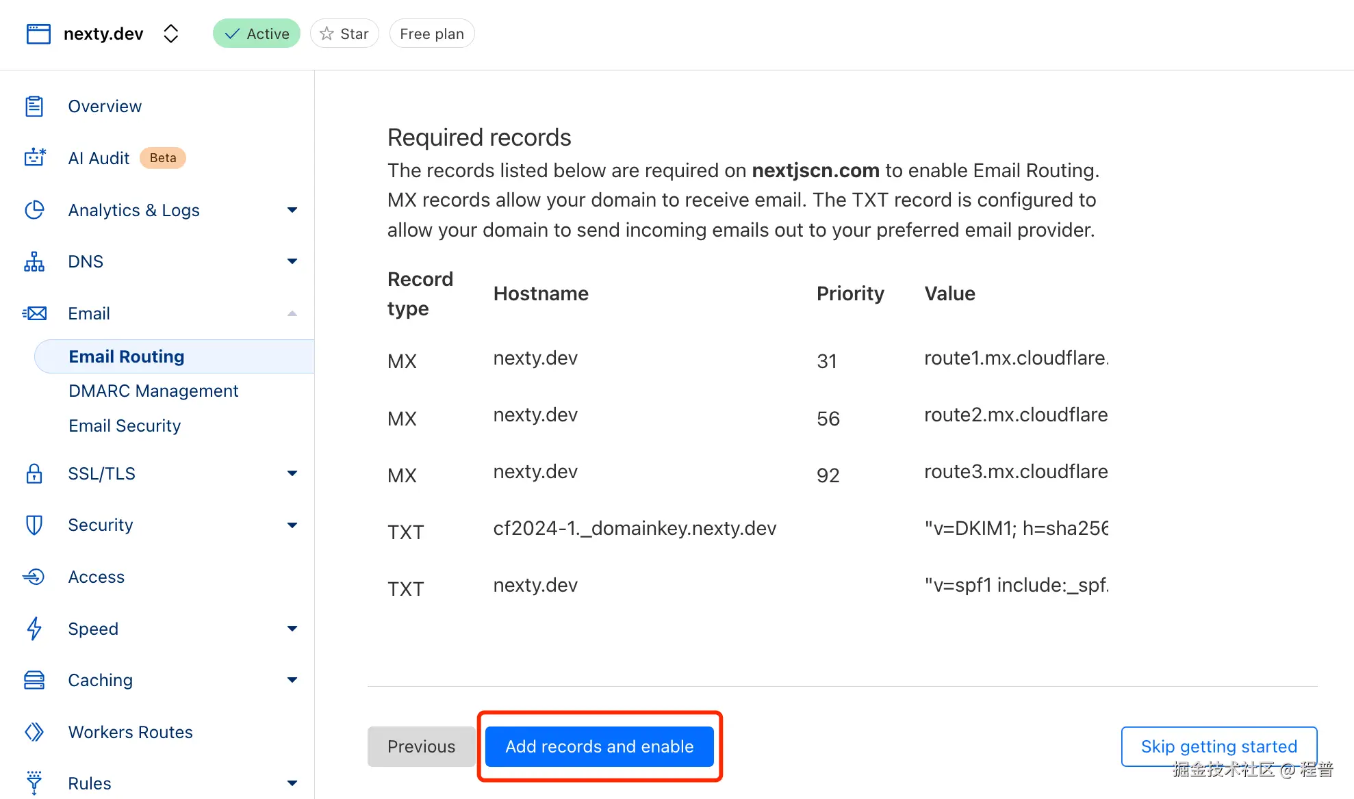
Task: Click the Speed lightning bolt icon
Action: pos(34,629)
